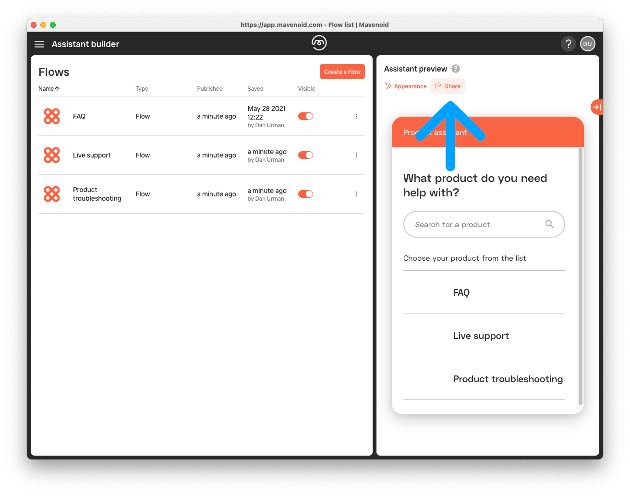Image resolution: width=630 pixels, height=495 pixels.
Task: Click the Published column header
Action: coord(210,89)
